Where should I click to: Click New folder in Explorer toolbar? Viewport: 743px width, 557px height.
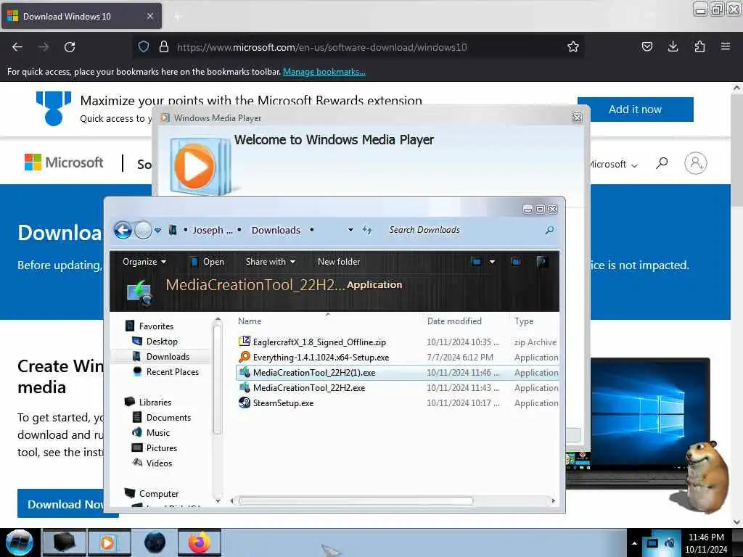tap(339, 261)
